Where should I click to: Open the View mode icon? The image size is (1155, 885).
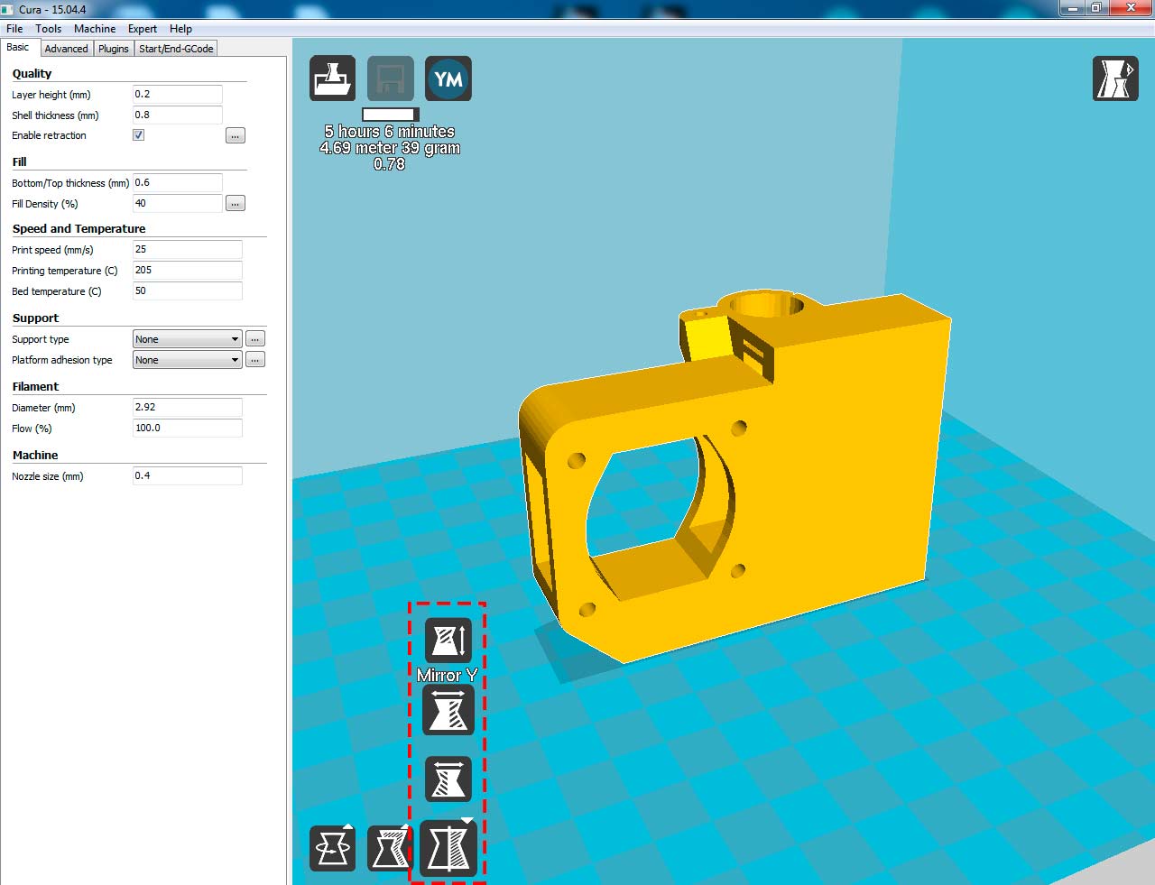tap(1115, 78)
